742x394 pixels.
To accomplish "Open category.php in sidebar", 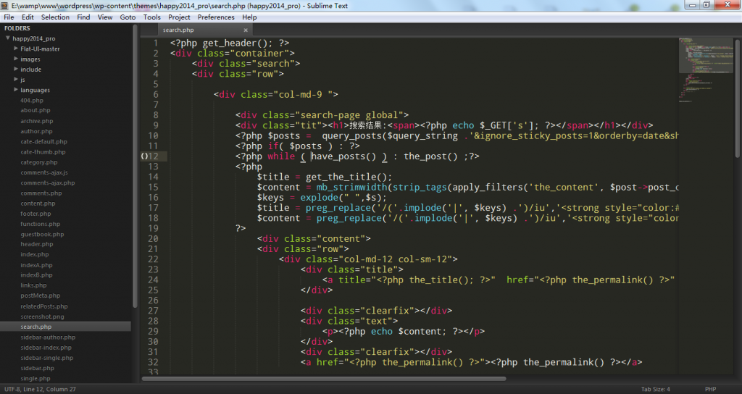I will pyautogui.click(x=39, y=162).
